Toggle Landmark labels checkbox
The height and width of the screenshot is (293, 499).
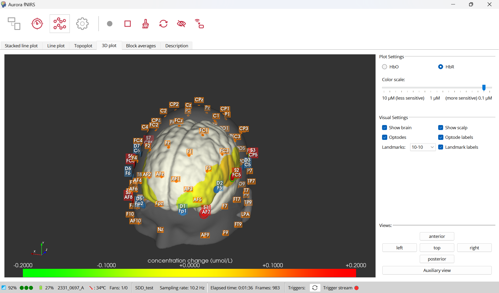point(441,147)
